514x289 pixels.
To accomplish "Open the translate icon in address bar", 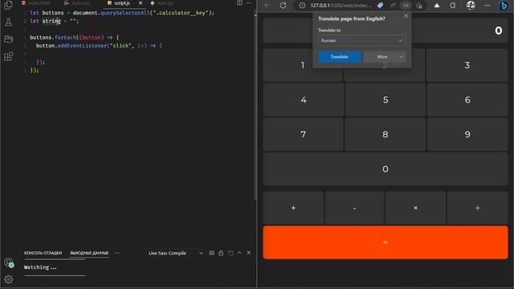I will click(406, 6).
